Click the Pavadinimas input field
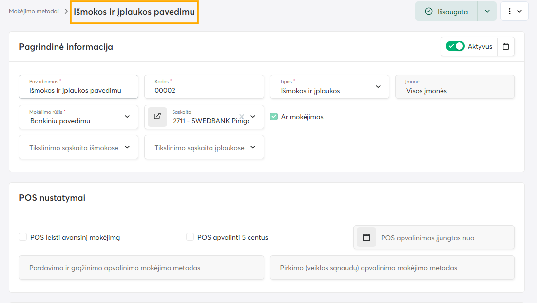This screenshot has height=303, width=537. click(x=78, y=90)
